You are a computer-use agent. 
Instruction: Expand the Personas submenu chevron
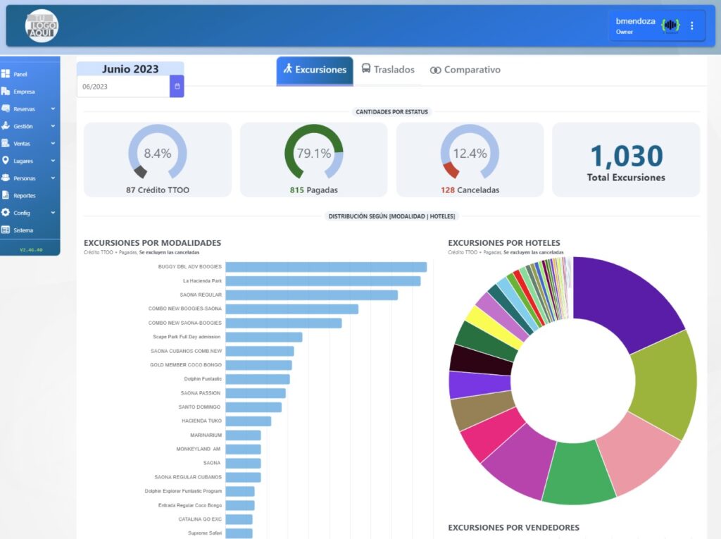[53, 178]
